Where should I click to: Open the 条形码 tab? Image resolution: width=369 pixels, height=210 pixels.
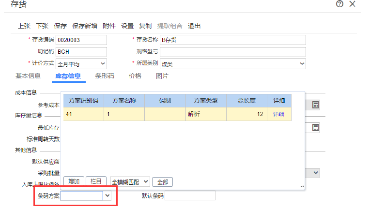(x=105, y=76)
